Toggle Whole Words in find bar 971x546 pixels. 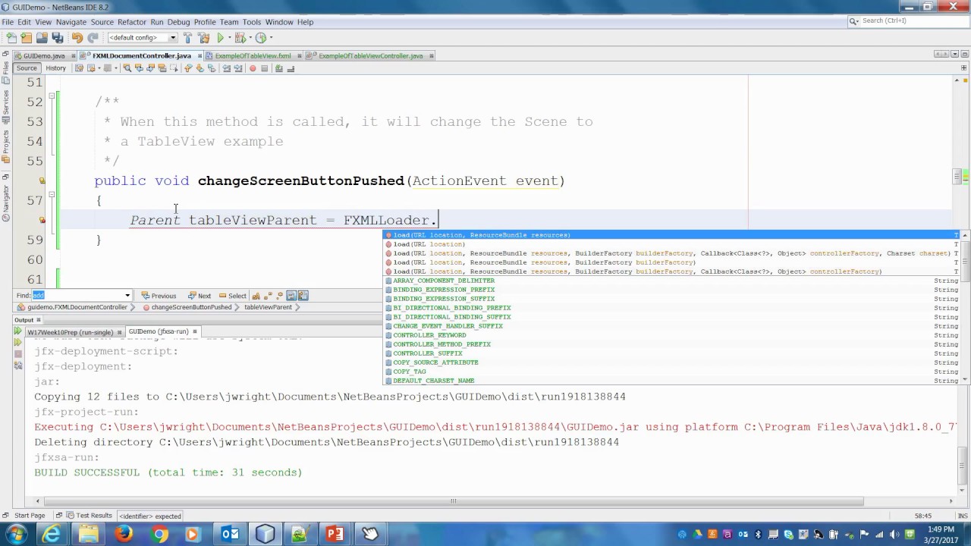pos(268,296)
